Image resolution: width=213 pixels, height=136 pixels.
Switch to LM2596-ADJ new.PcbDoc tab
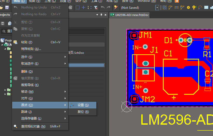click(129, 15)
